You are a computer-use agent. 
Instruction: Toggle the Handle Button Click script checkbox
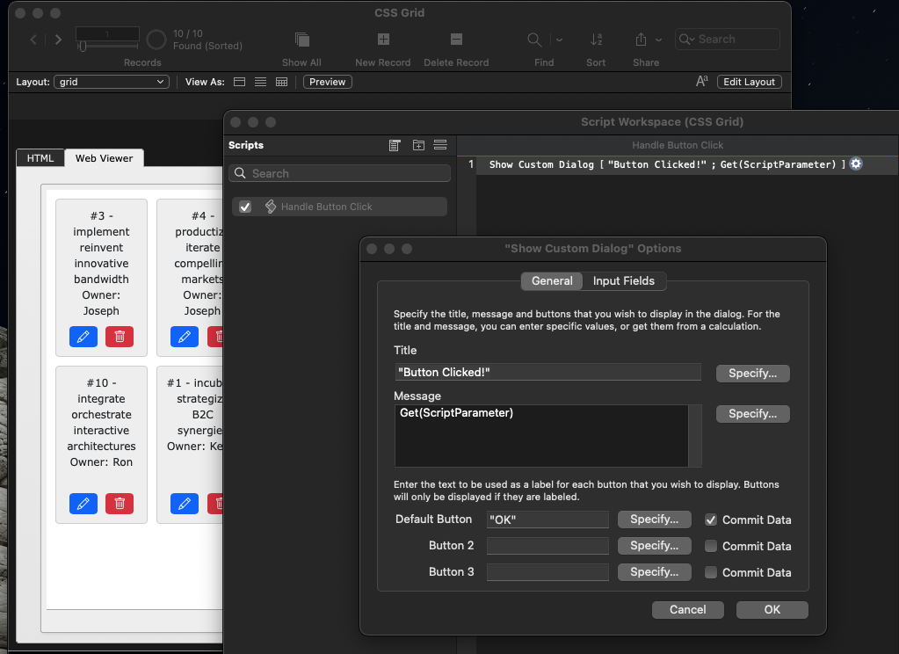(245, 207)
